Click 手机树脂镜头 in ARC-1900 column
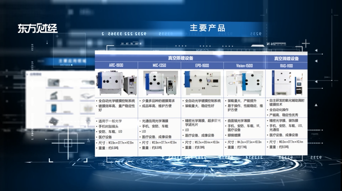Viewport: 342px width, 191px height. click(108, 127)
